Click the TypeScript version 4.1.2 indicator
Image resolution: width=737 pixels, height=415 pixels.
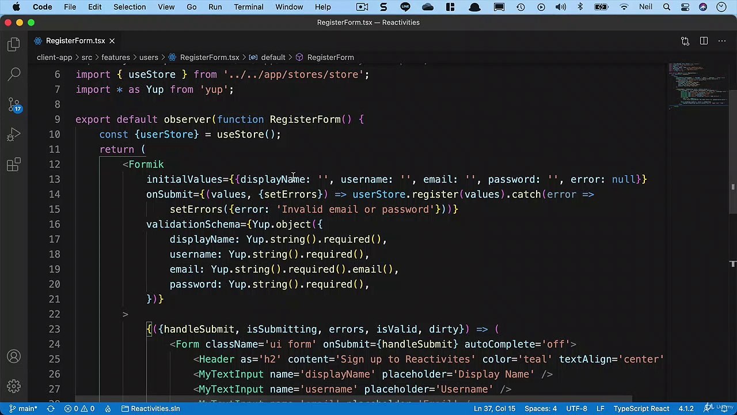(686, 409)
